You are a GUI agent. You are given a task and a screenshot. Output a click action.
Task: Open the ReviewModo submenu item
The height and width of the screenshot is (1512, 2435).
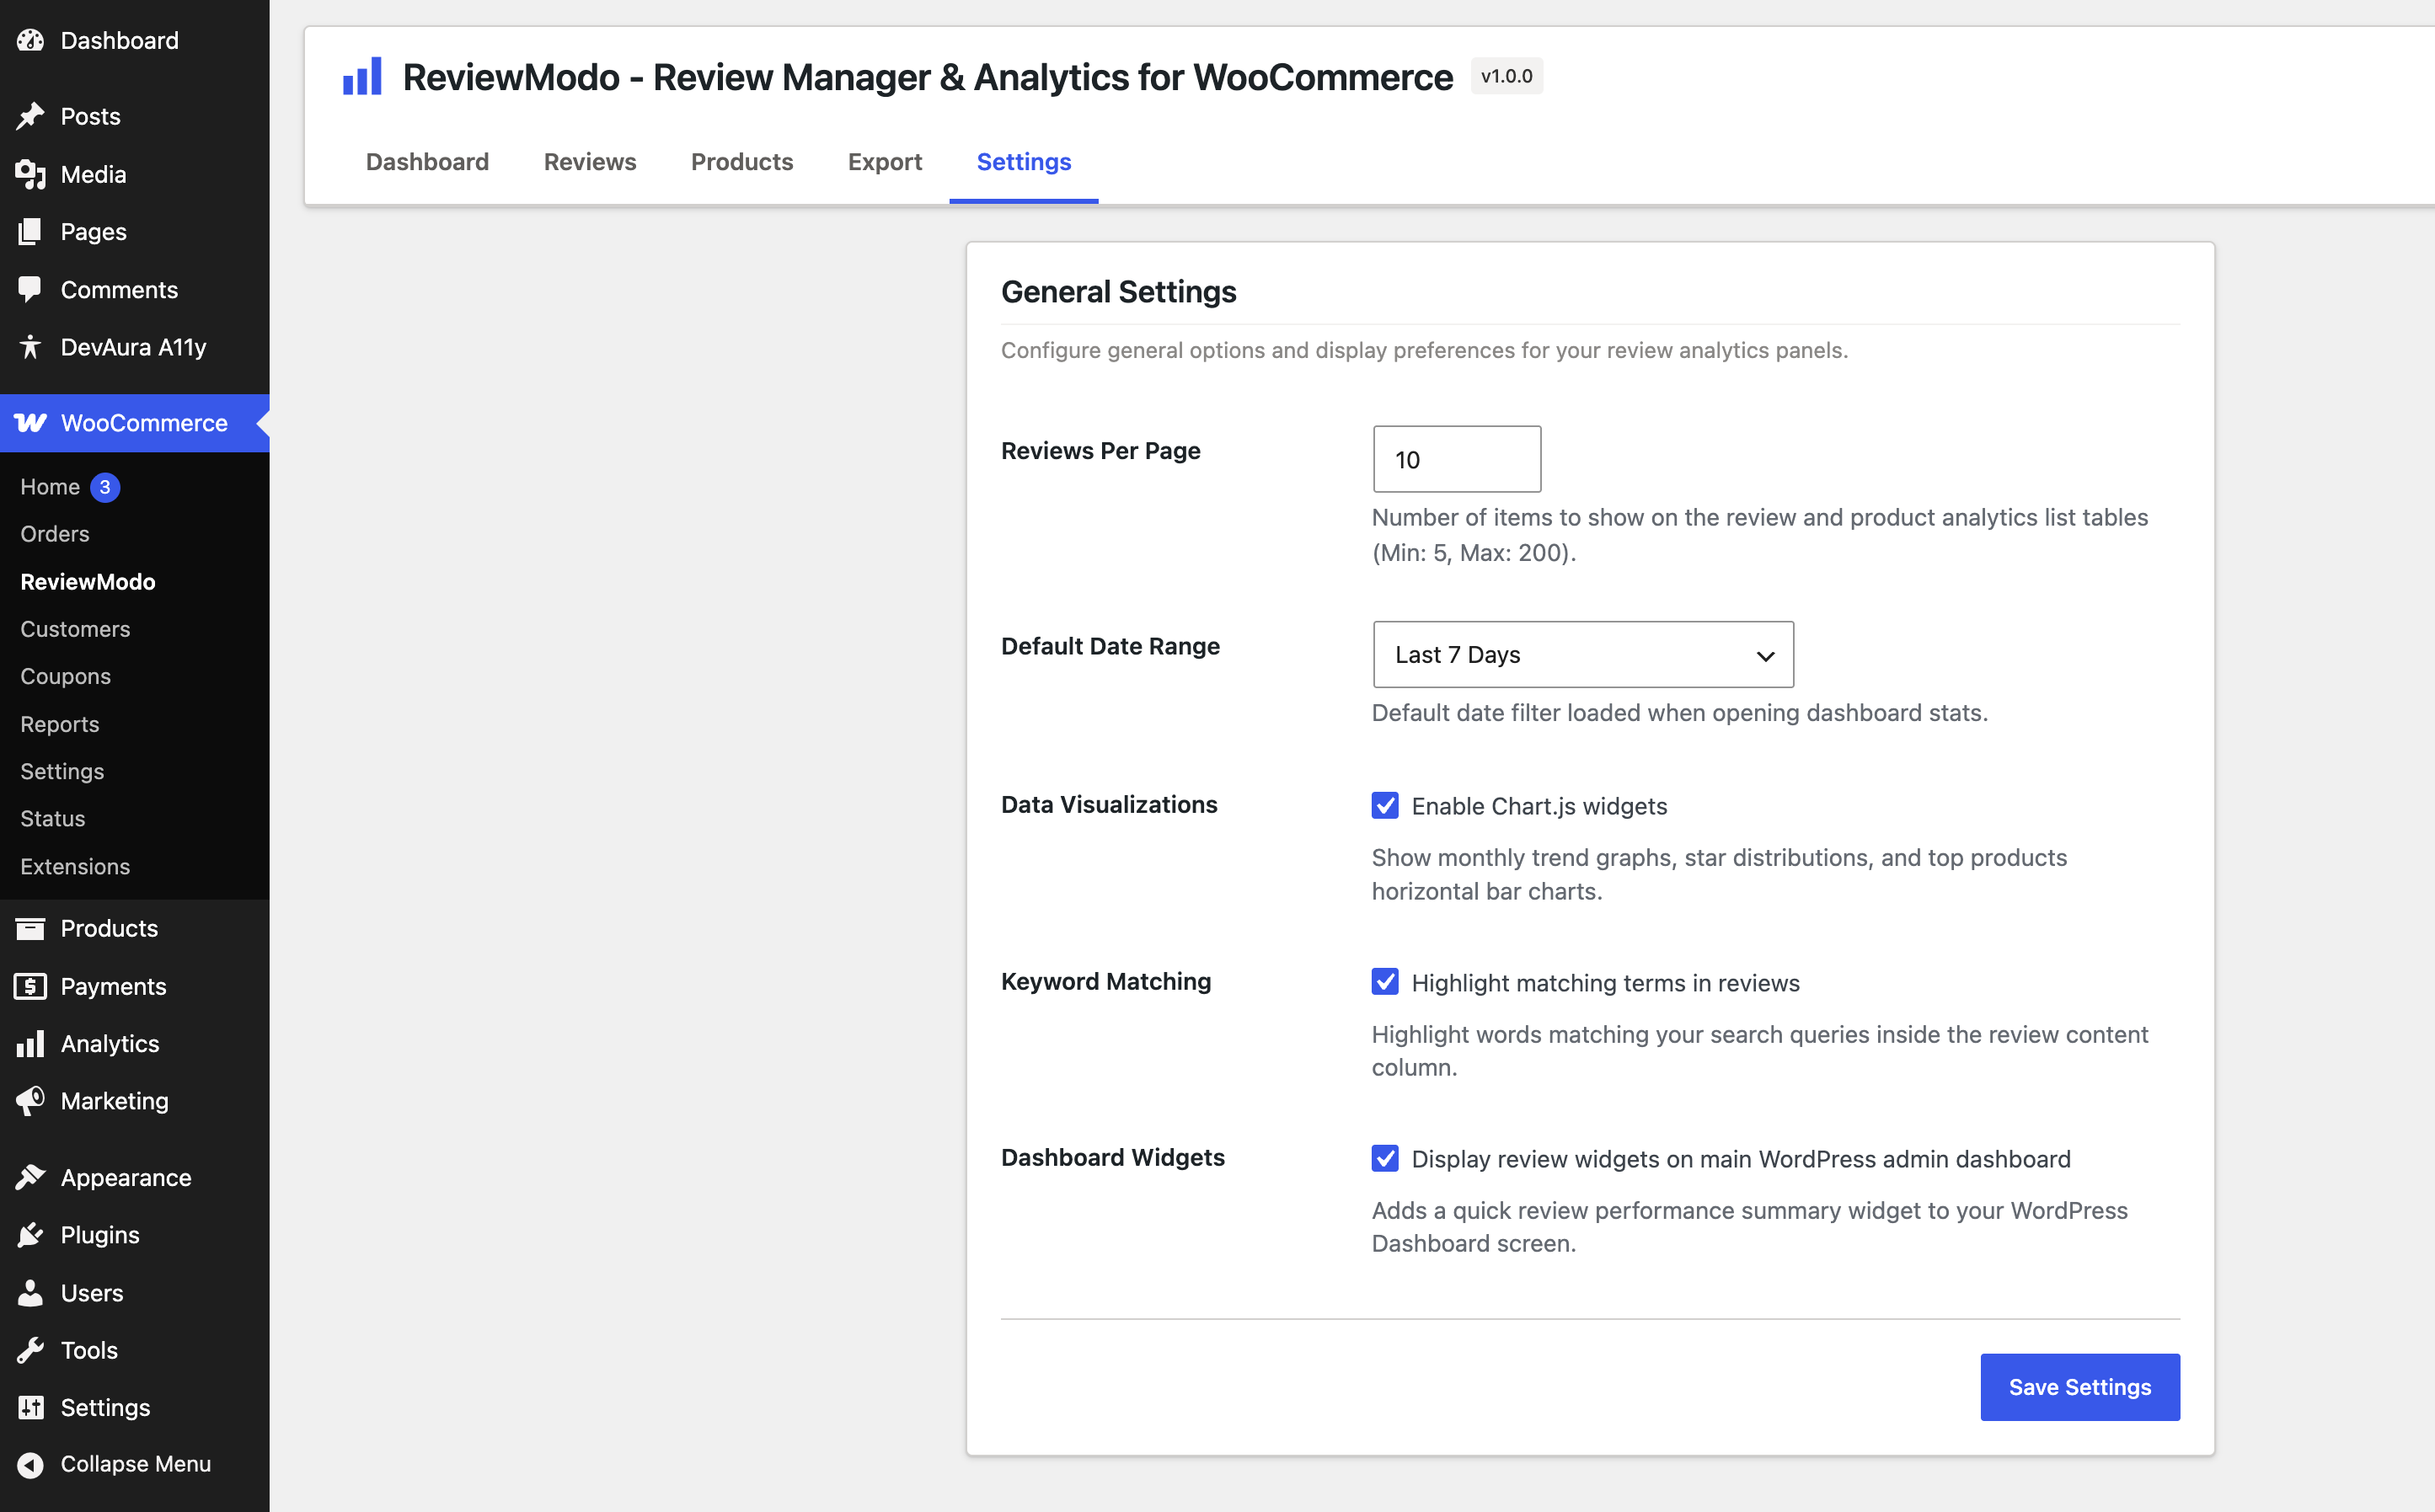click(x=88, y=582)
